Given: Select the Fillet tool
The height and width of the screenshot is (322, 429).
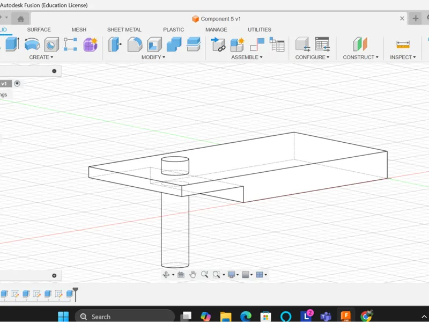Looking at the screenshot, I should tap(135, 44).
